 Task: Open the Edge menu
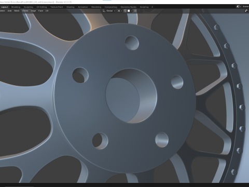click(33, 11)
